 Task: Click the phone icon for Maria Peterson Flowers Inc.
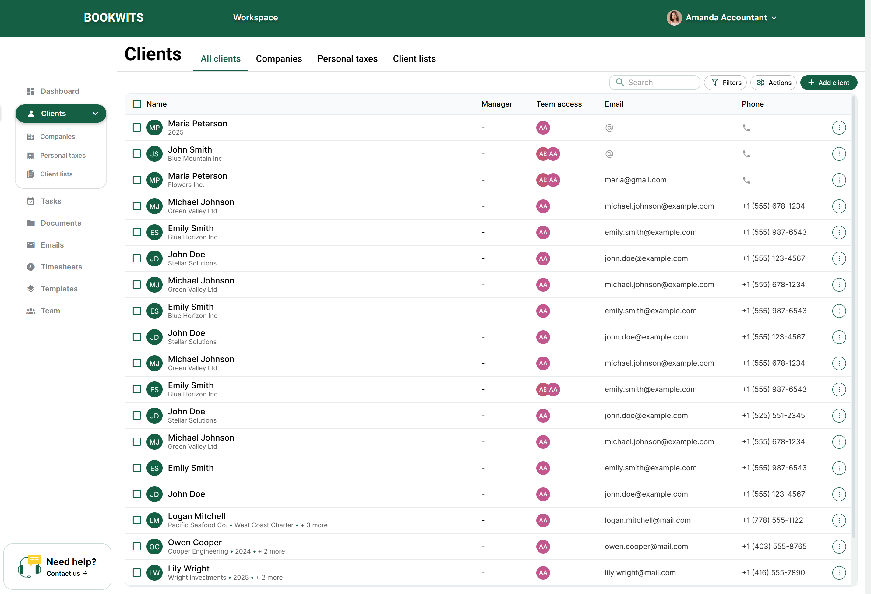(746, 180)
